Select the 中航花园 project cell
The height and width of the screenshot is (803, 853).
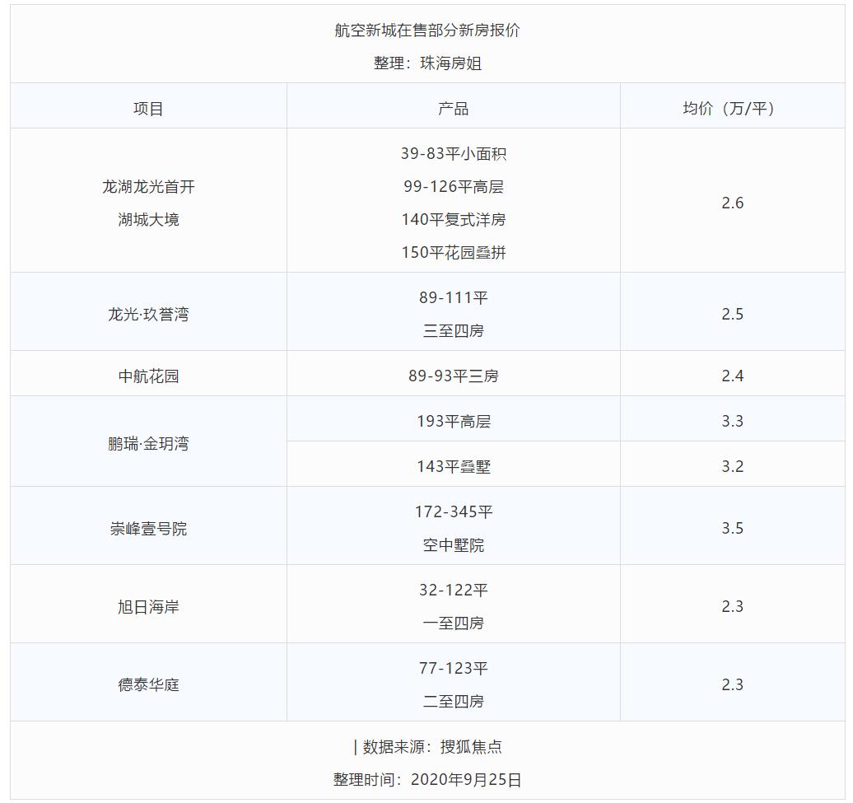tap(147, 373)
